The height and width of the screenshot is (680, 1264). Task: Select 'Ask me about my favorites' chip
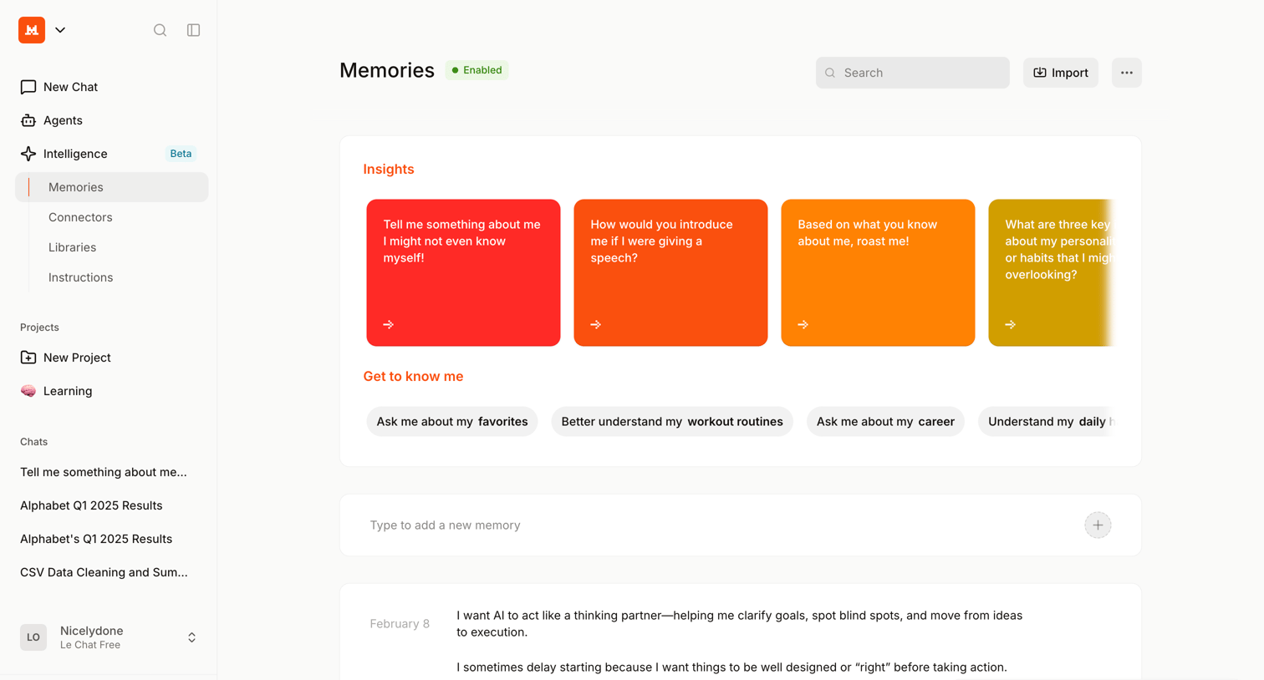(x=452, y=422)
